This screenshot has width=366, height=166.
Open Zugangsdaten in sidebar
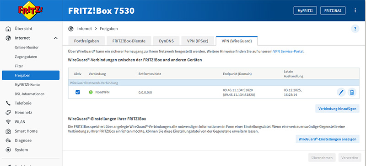click(26, 57)
